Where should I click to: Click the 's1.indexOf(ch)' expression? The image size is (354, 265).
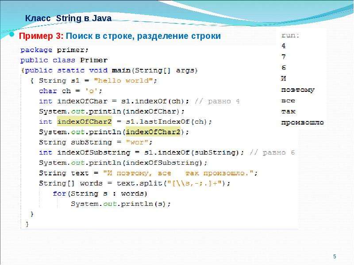[153, 101]
